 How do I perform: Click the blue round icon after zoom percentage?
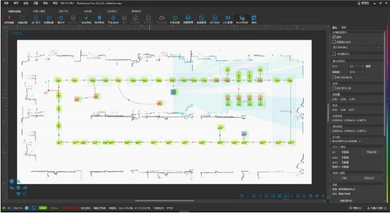click(27, 208)
